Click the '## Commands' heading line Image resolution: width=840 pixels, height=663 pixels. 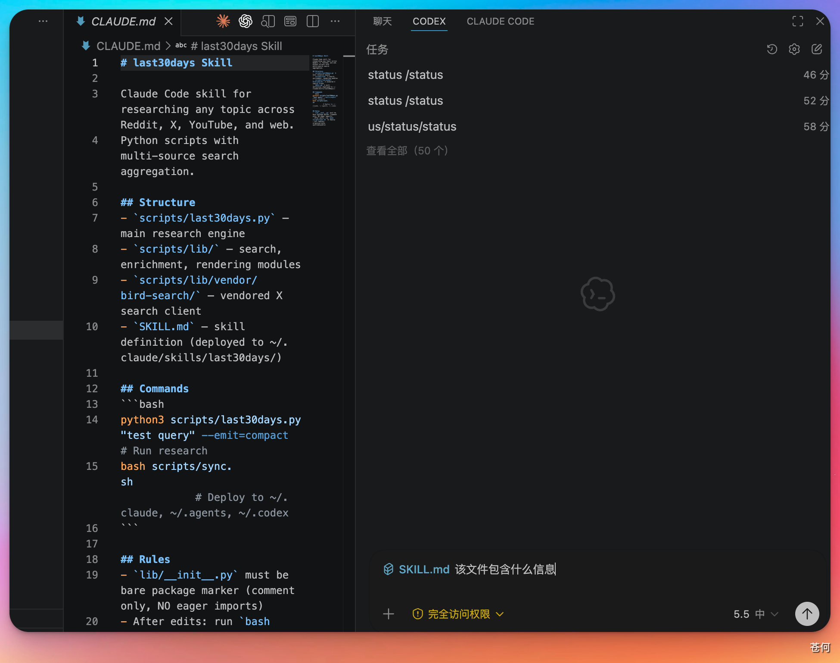pyautogui.click(x=155, y=389)
